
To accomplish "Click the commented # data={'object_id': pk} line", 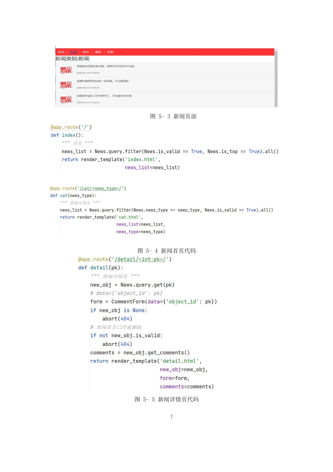I will [x=126, y=293].
